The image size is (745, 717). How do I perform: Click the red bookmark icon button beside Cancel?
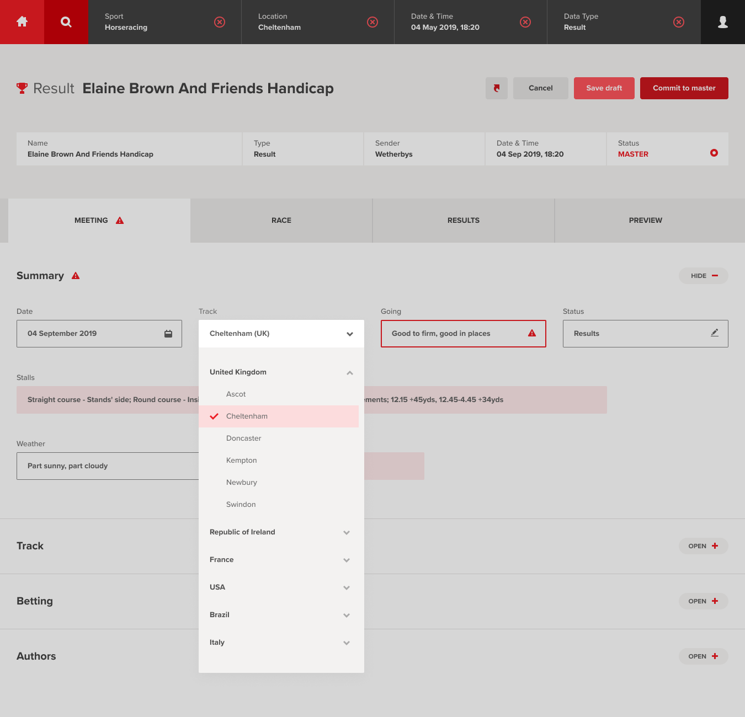point(497,88)
